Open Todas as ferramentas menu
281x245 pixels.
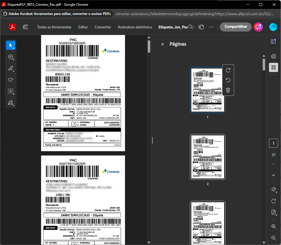pyautogui.click(x=54, y=27)
